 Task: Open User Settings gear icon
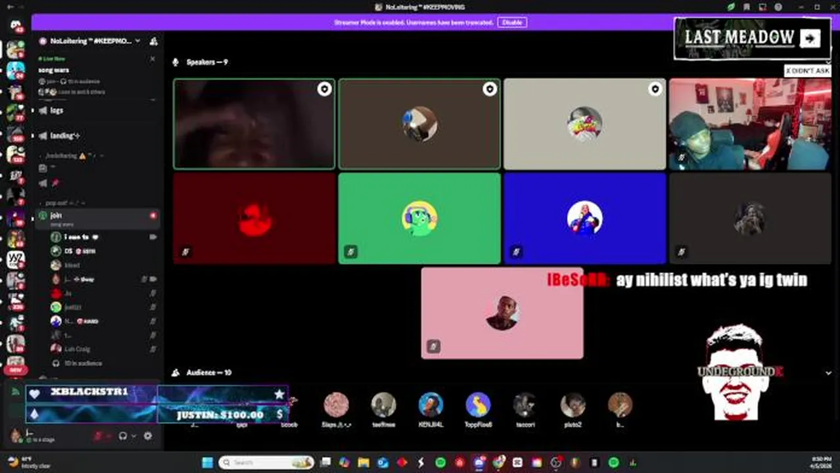pos(148,436)
